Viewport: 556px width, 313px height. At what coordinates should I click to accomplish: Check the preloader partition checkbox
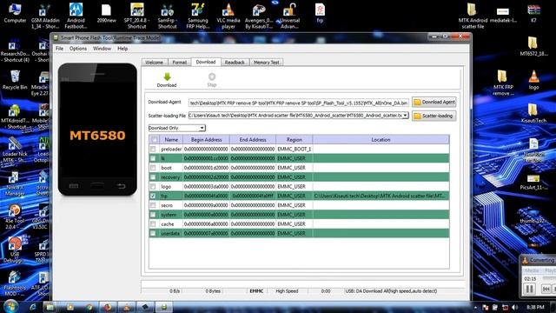pos(153,149)
